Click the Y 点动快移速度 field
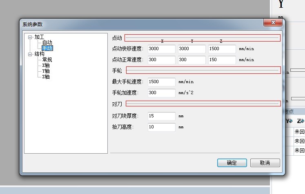The height and width of the screenshot is (194, 305). click(191, 49)
